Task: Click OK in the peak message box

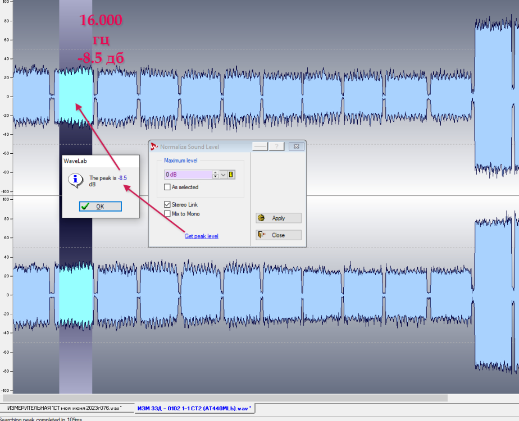Action: 100,207
